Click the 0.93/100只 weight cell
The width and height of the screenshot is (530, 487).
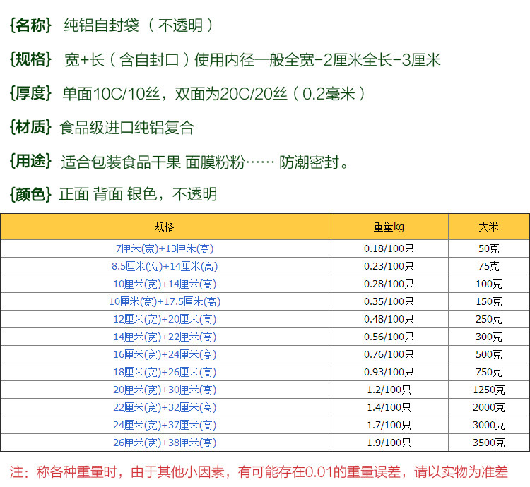pos(389,372)
